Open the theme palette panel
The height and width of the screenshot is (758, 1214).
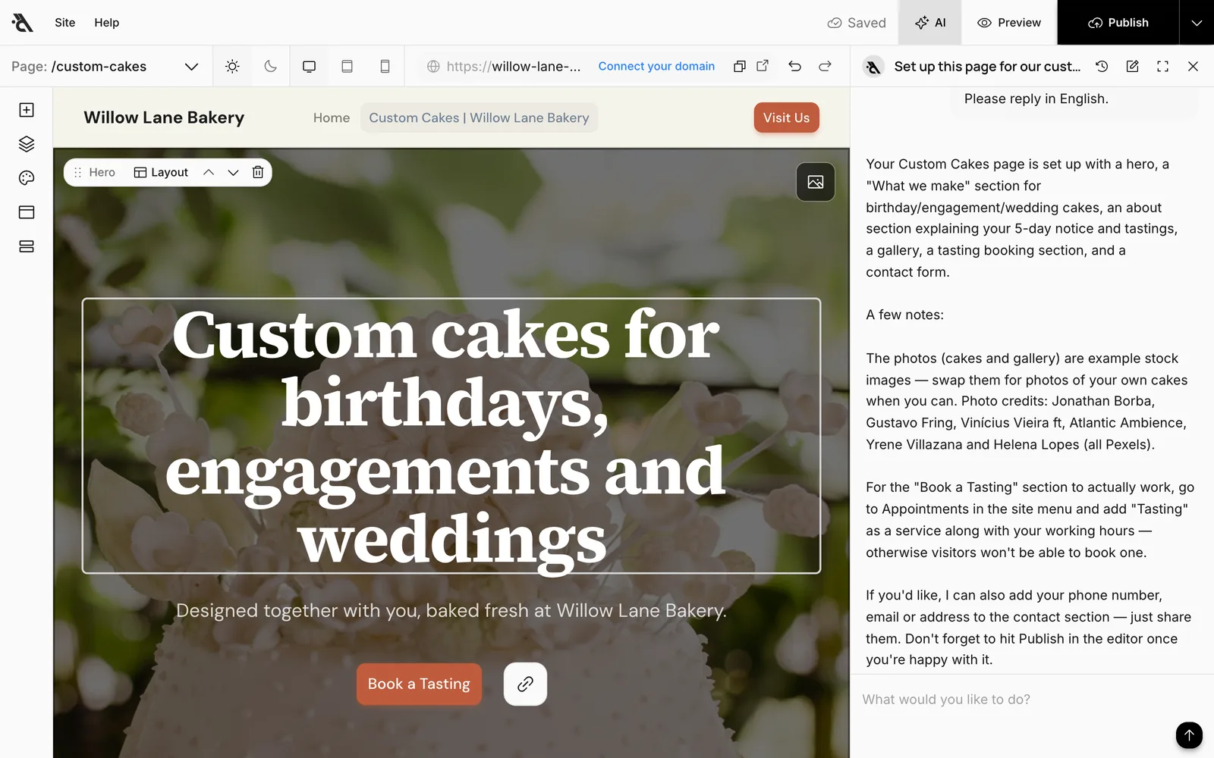click(x=27, y=178)
